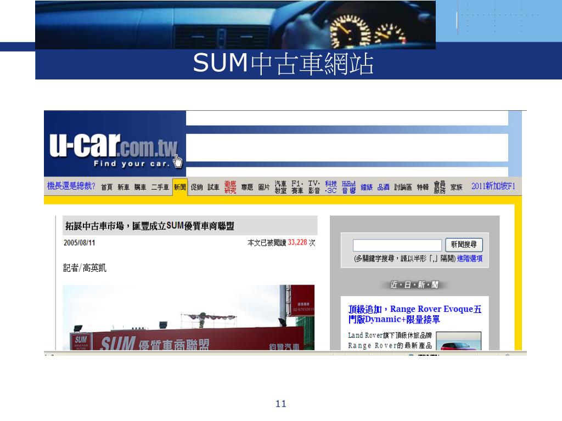Select the highlighted 新聞 tab
This screenshot has height=421, width=562.
click(x=180, y=187)
